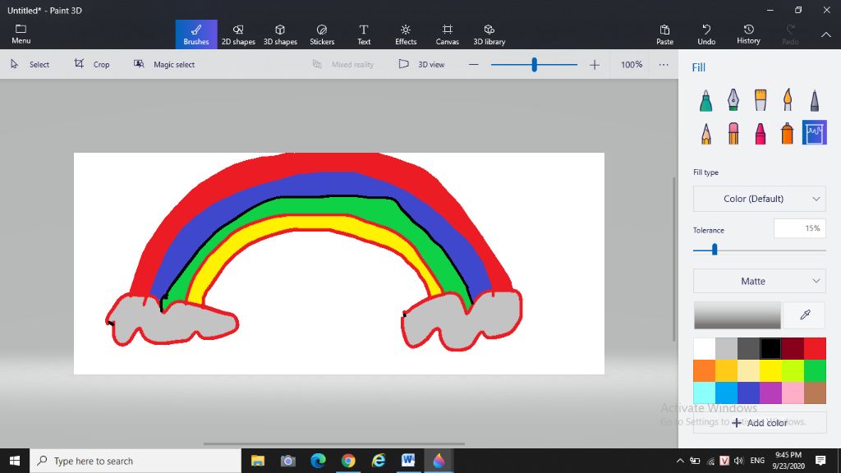Click the Tolerance percentage input field
Image resolution: width=841 pixels, height=473 pixels.
[800, 229]
